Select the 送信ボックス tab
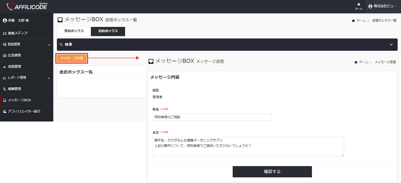 coord(108,31)
